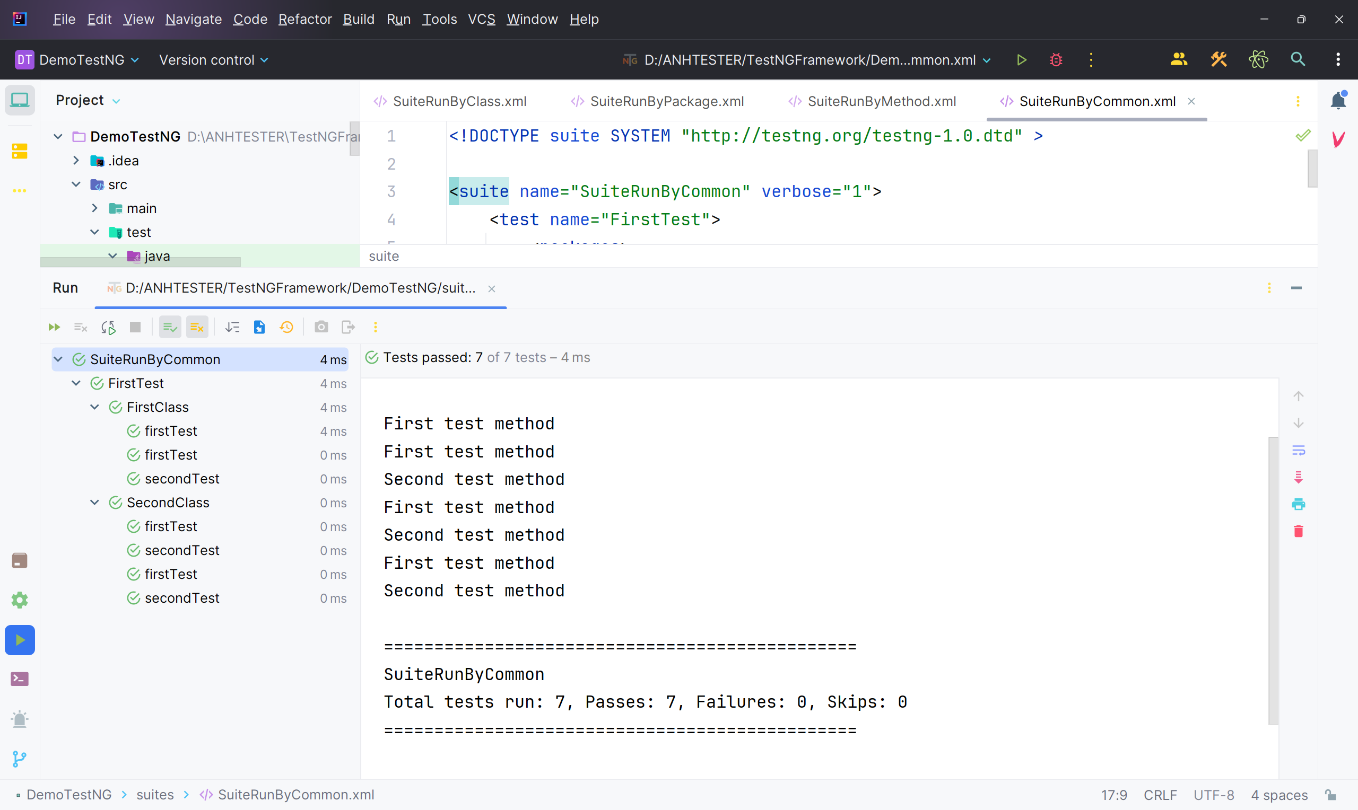Open the run configuration dropdown
This screenshot has height=810, width=1358.
pos(986,60)
